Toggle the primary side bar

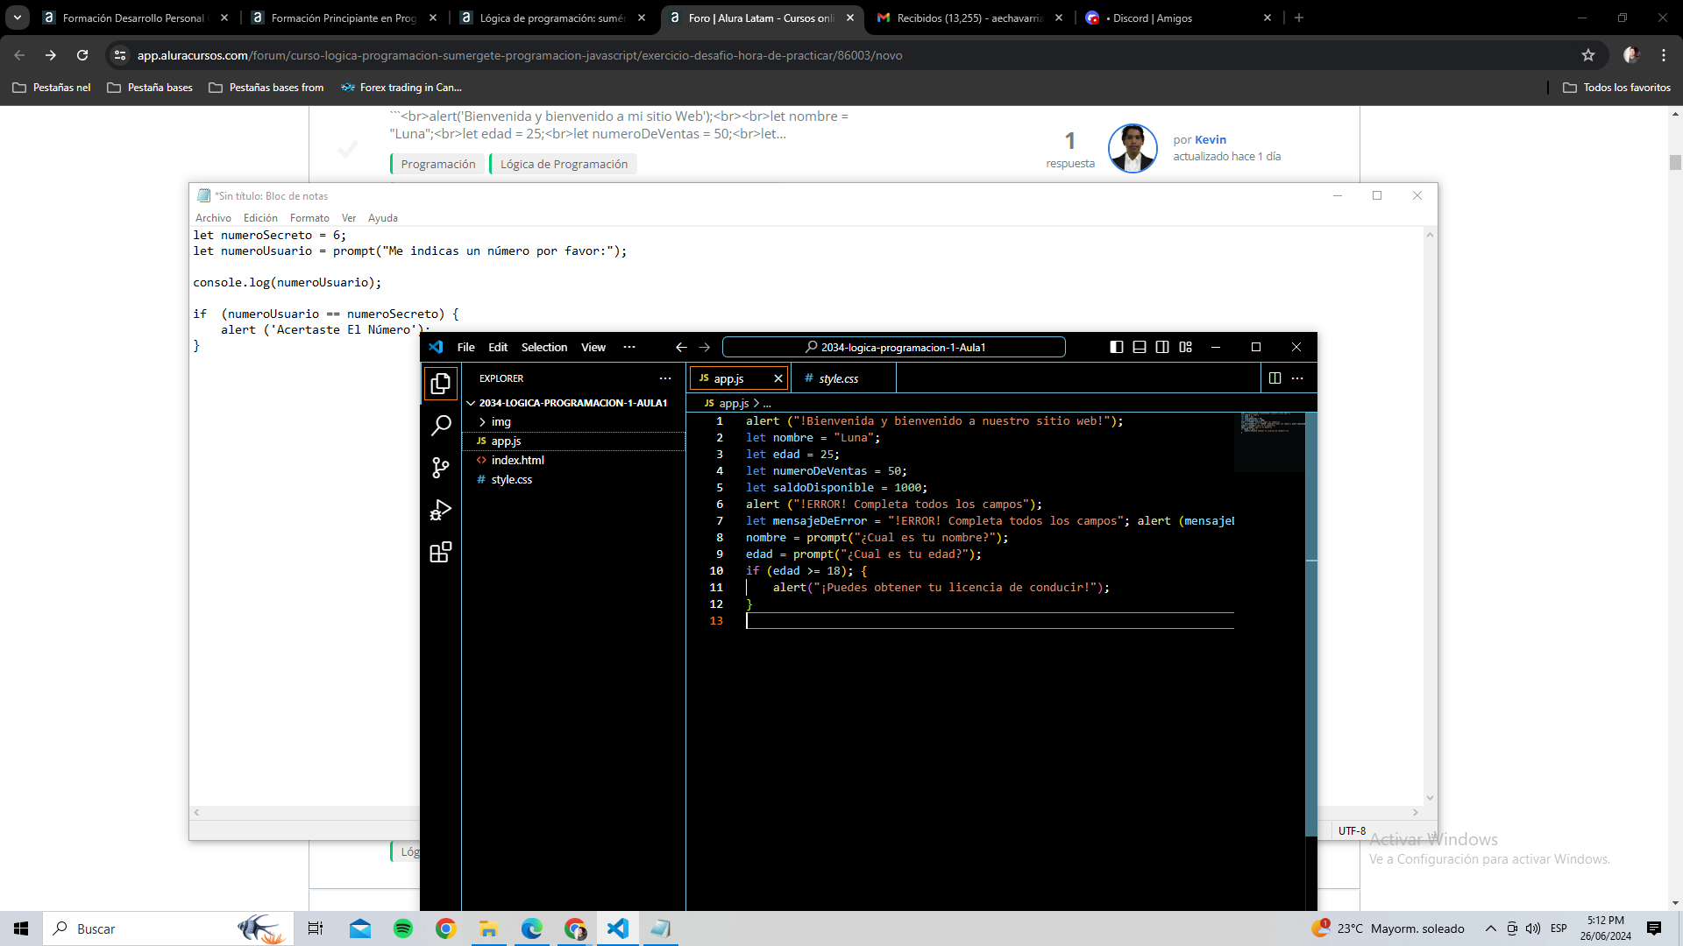(x=1116, y=347)
